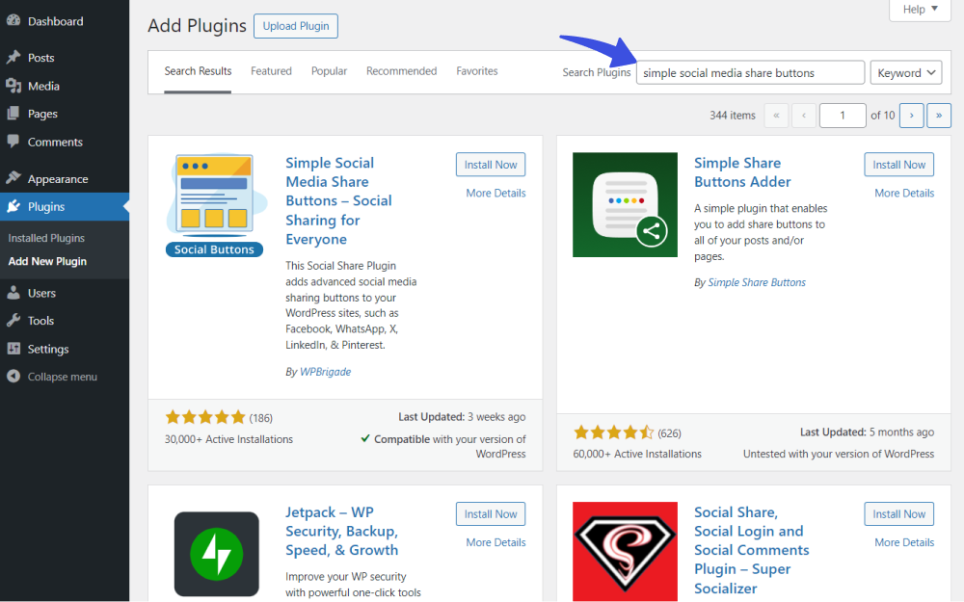Image resolution: width=964 pixels, height=602 pixels.
Task: Open More Details for Super Socializer
Action: point(904,542)
